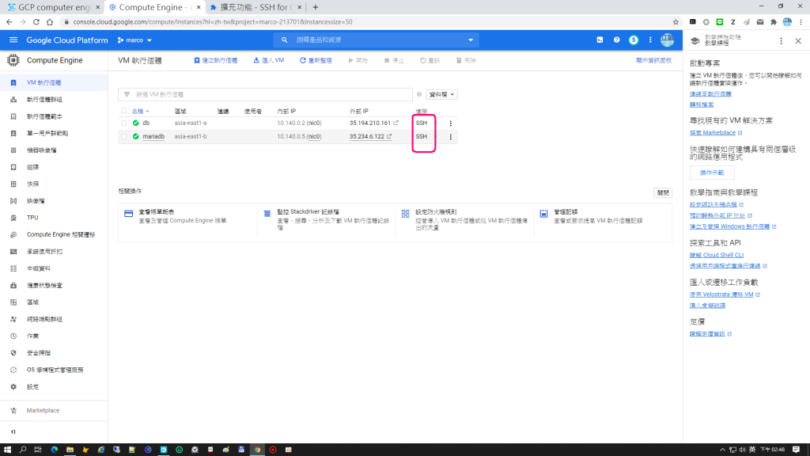Click firewall rules card icon
The height and width of the screenshot is (456, 810).
click(406, 214)
